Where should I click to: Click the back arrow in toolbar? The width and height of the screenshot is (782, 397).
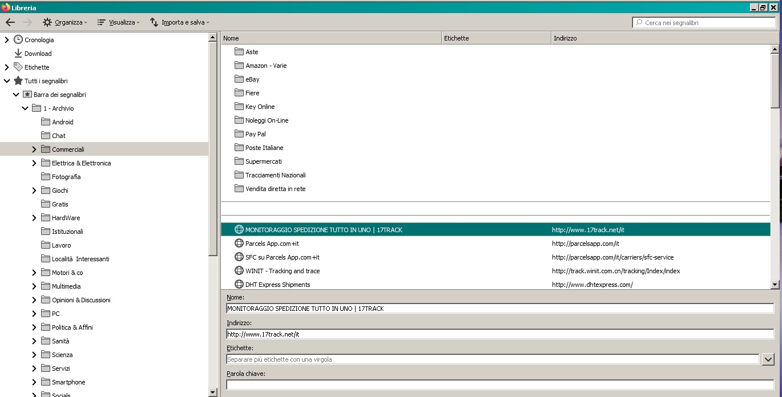10,22
